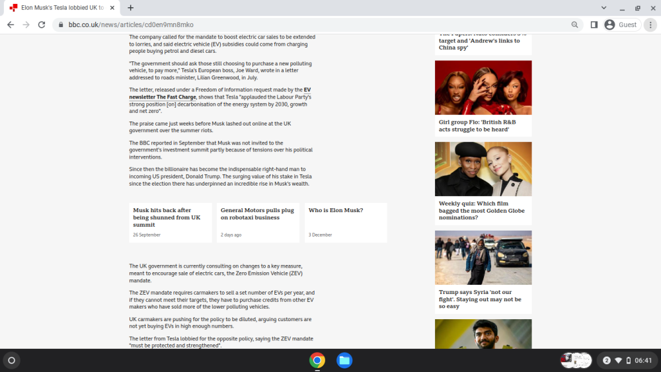Expand the tab search dropdown arrow
This screenshot has width=661, height=372.
point(603,7)
